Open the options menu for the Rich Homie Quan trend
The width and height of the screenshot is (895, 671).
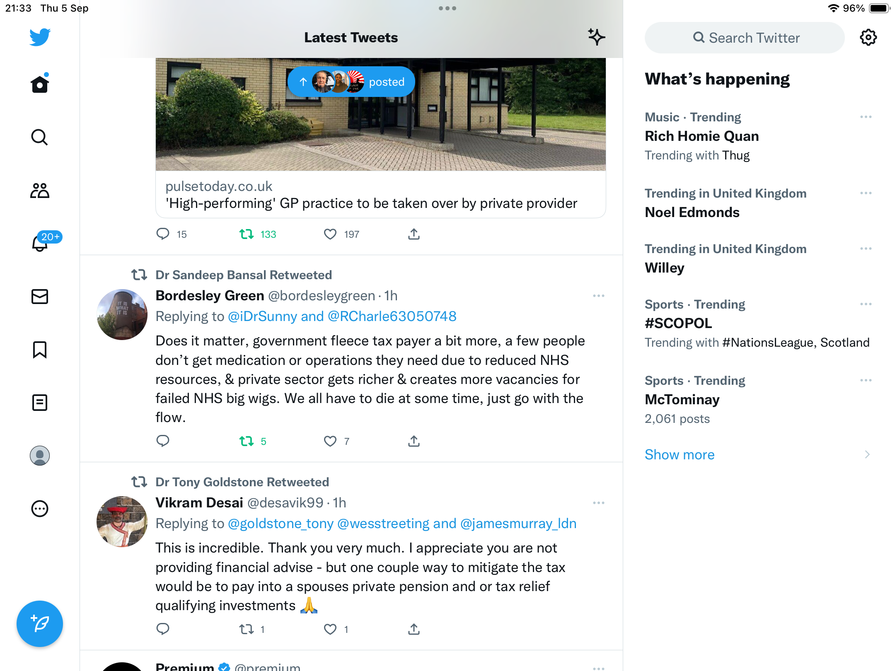[866, 117]
